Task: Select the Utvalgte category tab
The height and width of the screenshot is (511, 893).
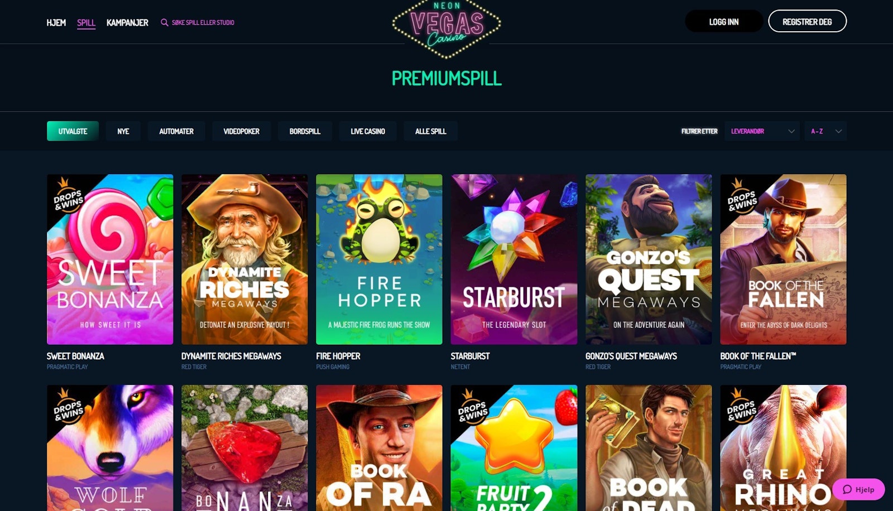Action: [73, 131]
